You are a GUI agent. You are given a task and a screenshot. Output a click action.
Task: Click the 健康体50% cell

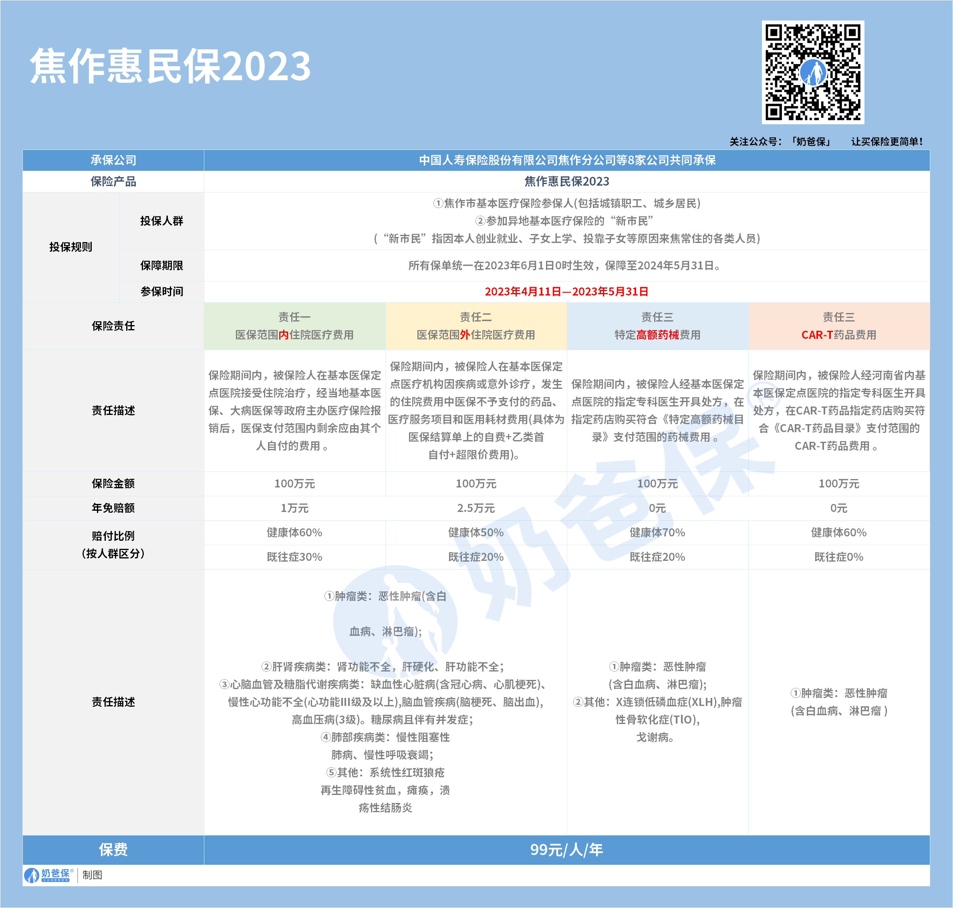[476, 532]
